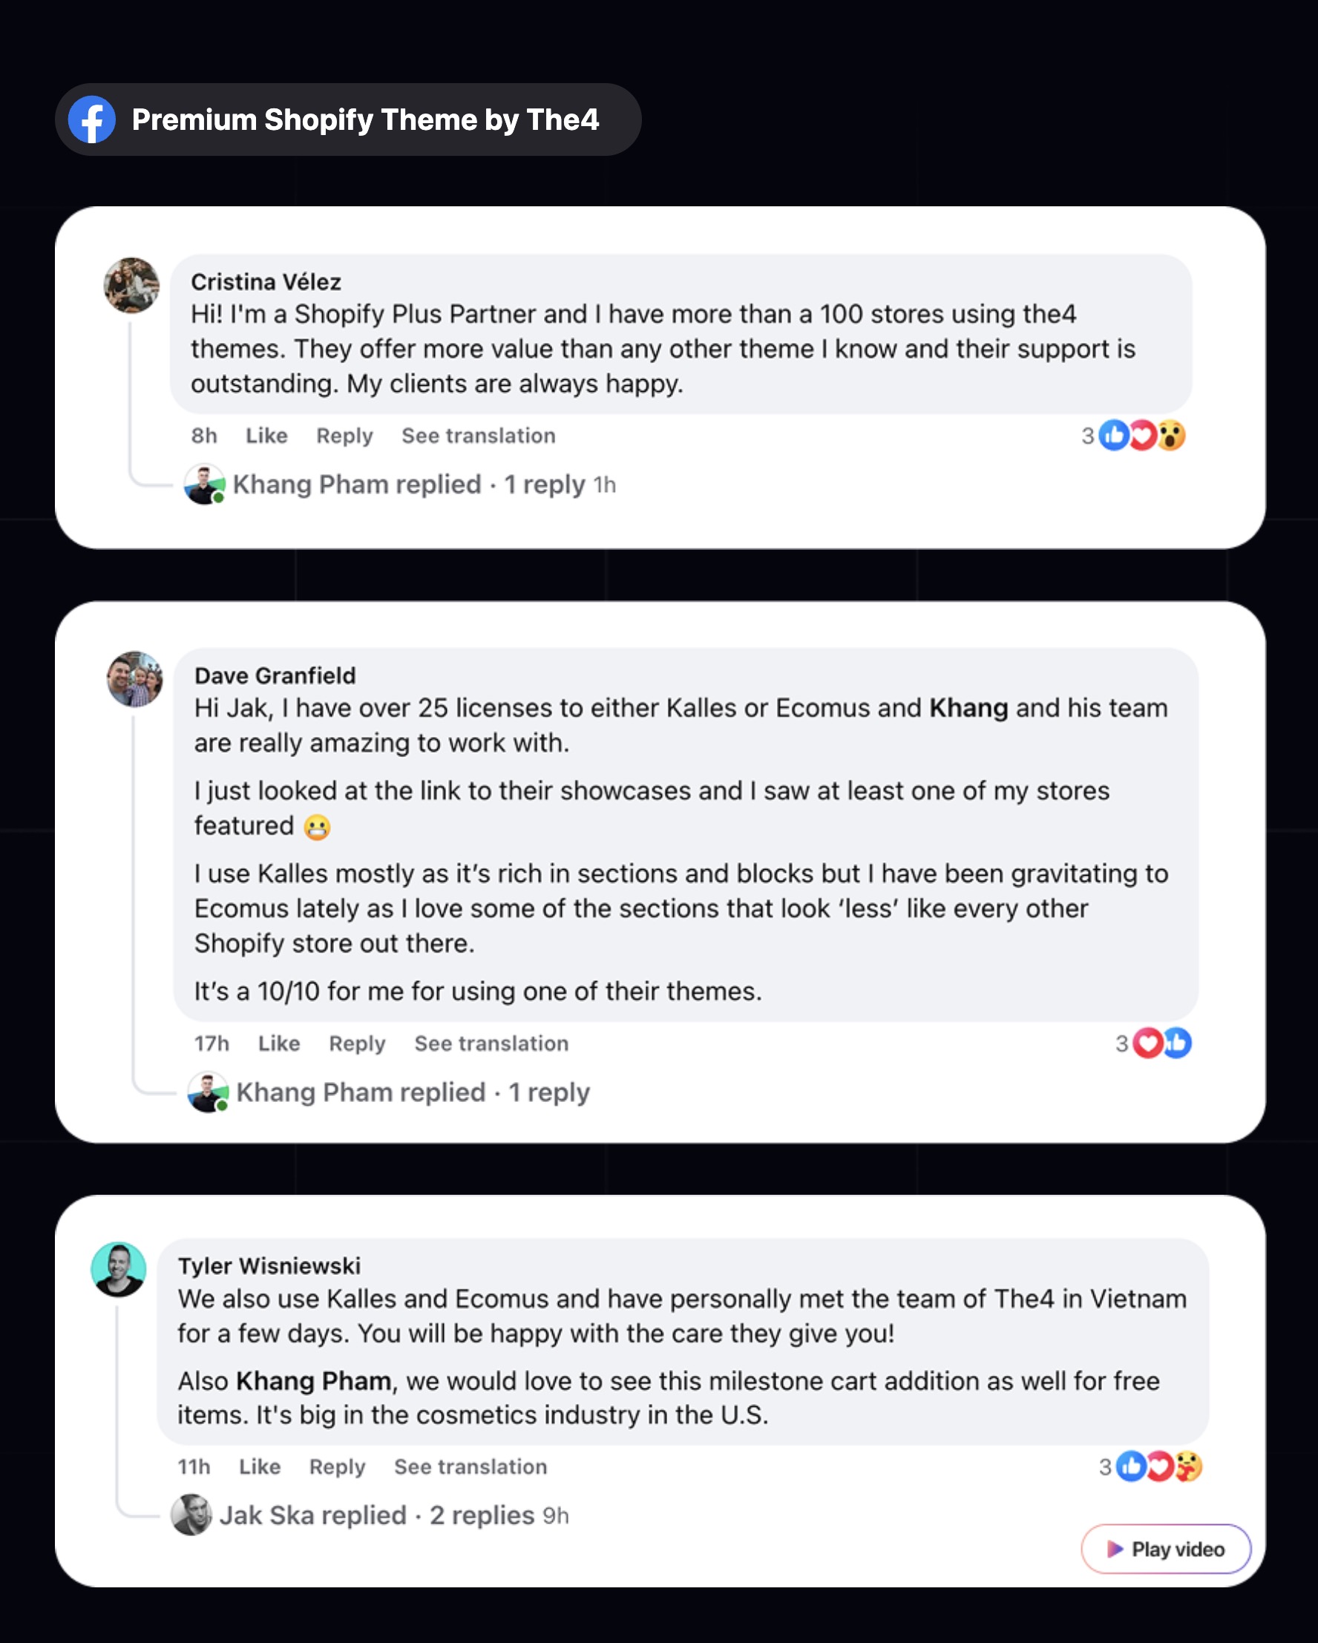Click reaction icons on Dave's comment
Image resolution: width=1318 pixels, height=1643 pixels.
(1161, 1043)
